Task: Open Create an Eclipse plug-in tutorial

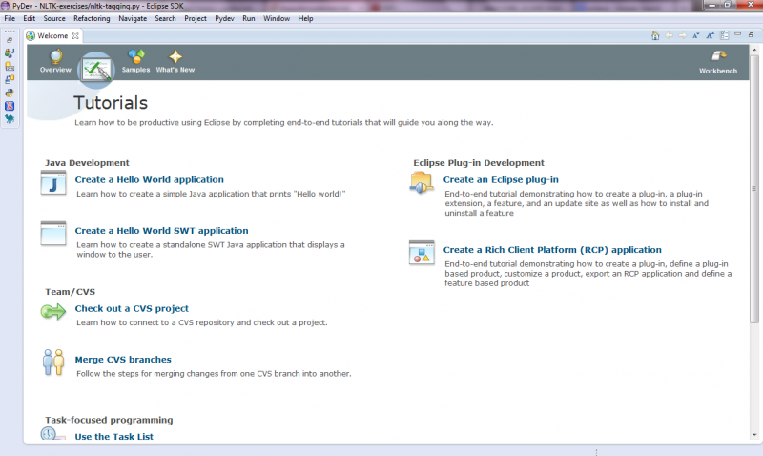Action: [x=501, y=179]
